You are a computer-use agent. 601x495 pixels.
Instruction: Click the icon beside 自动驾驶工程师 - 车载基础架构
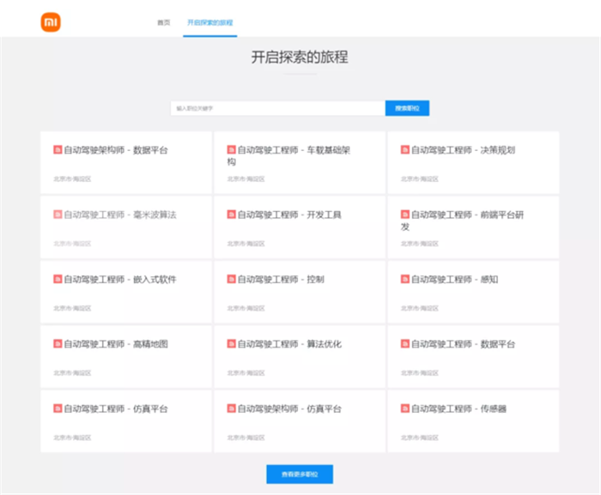coord(231,150)
